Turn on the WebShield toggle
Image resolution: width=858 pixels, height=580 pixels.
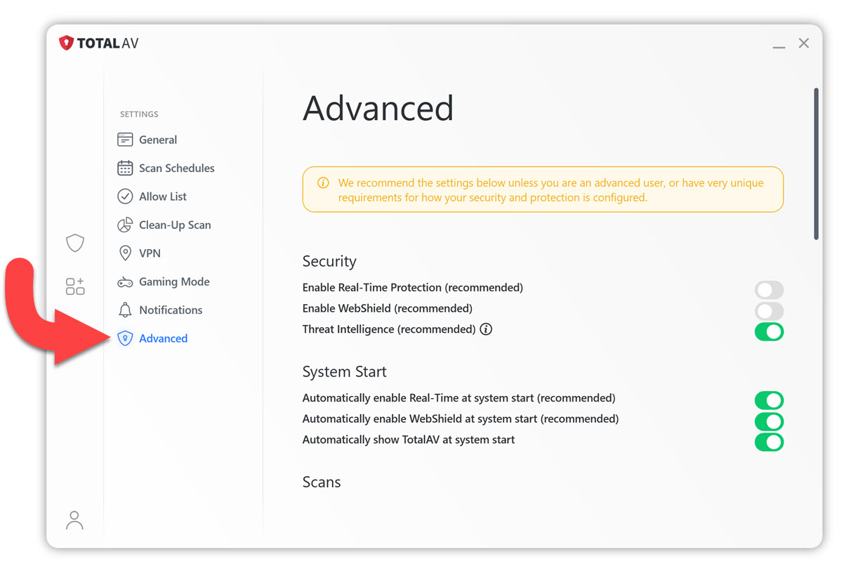tap(769, 311)
